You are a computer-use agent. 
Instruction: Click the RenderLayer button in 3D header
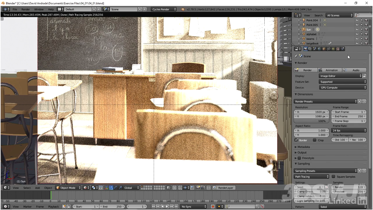(x=224, y=188)
